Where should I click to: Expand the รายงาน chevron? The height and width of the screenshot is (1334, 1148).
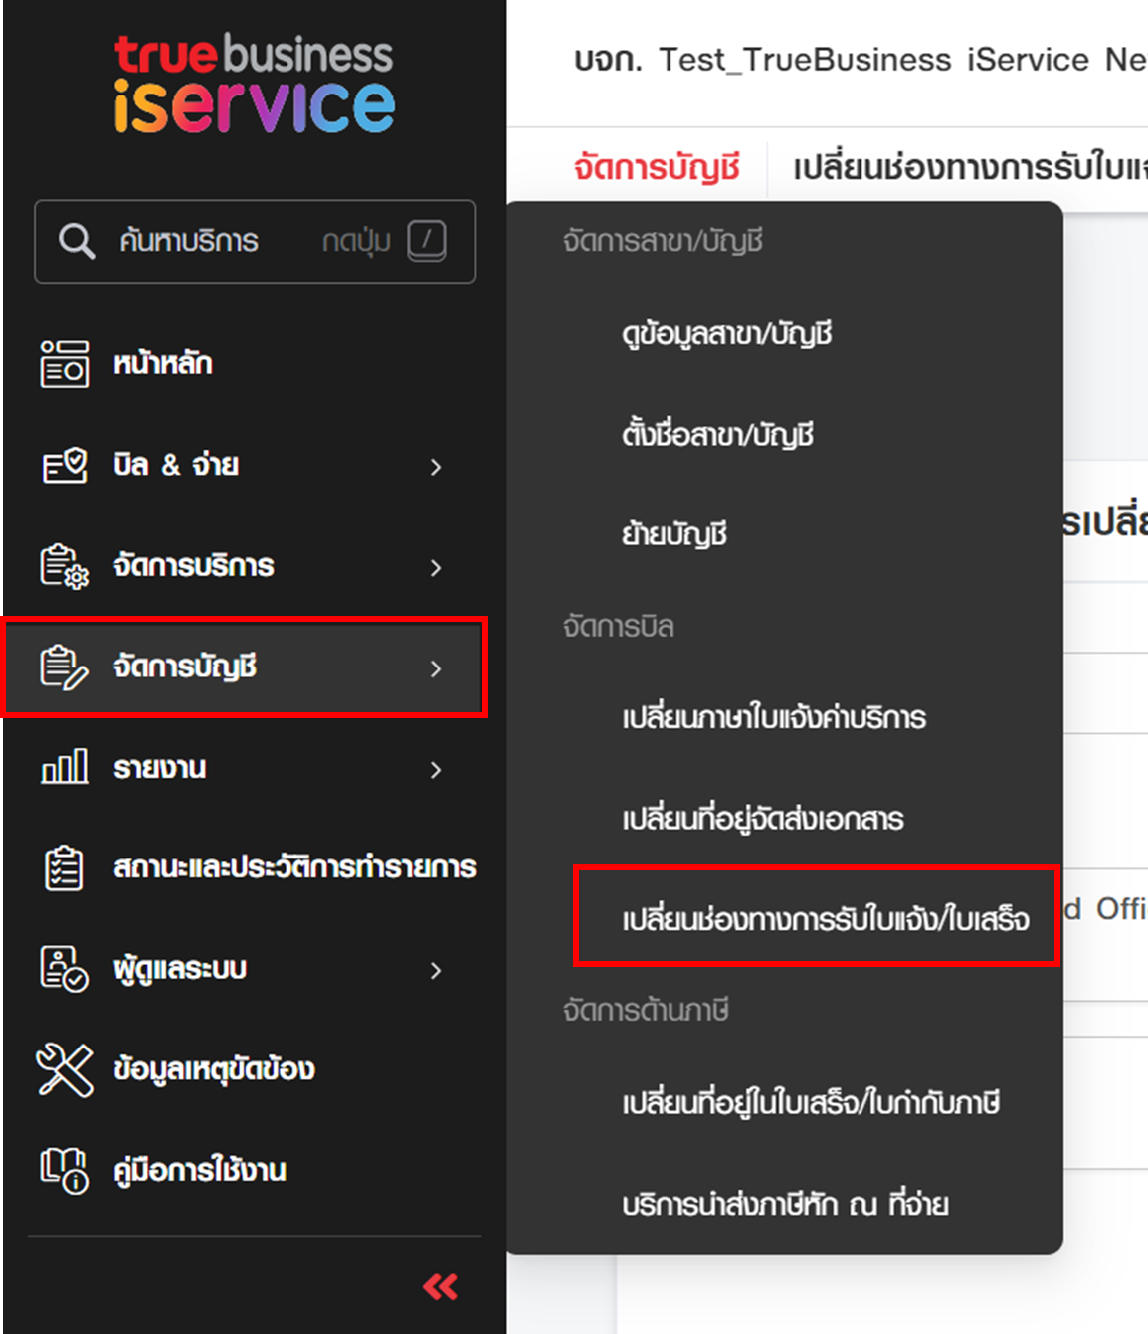tap(436, 770)
